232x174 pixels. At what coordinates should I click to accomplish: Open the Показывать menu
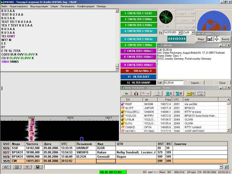(67, 6)
